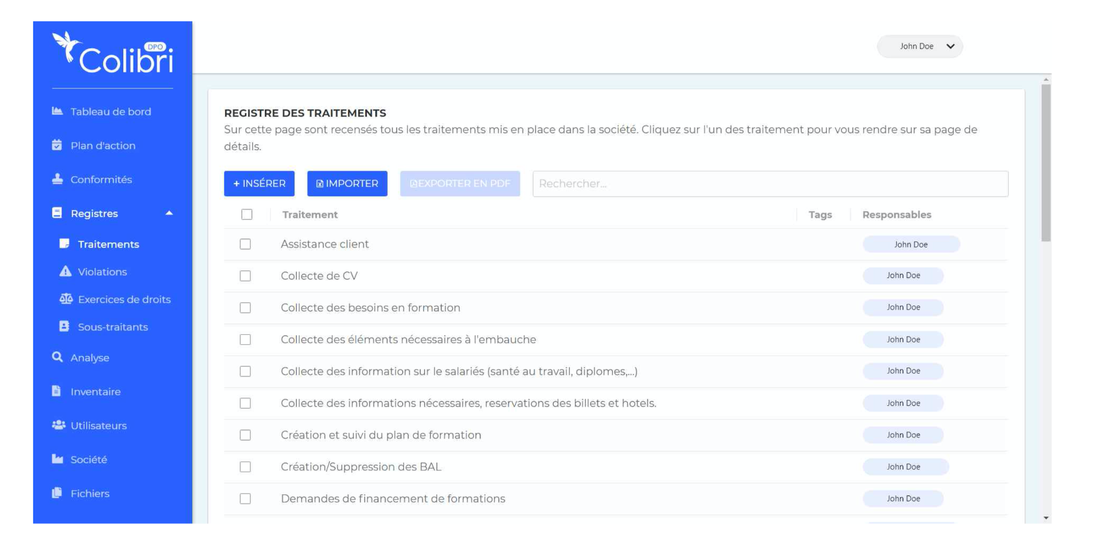Tick checkbox for information sur le salariés
Screen dimensions: 1102x540
[x=245, y=371]
